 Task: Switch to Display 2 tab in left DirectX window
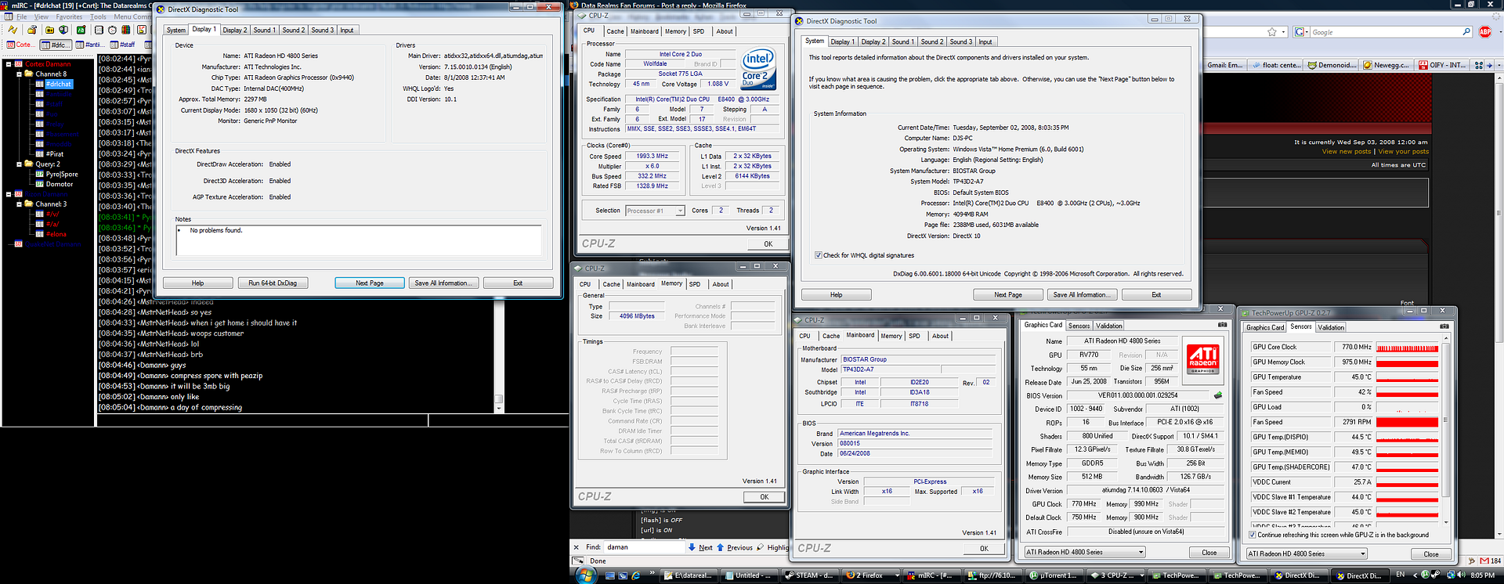tap(234, 31)
